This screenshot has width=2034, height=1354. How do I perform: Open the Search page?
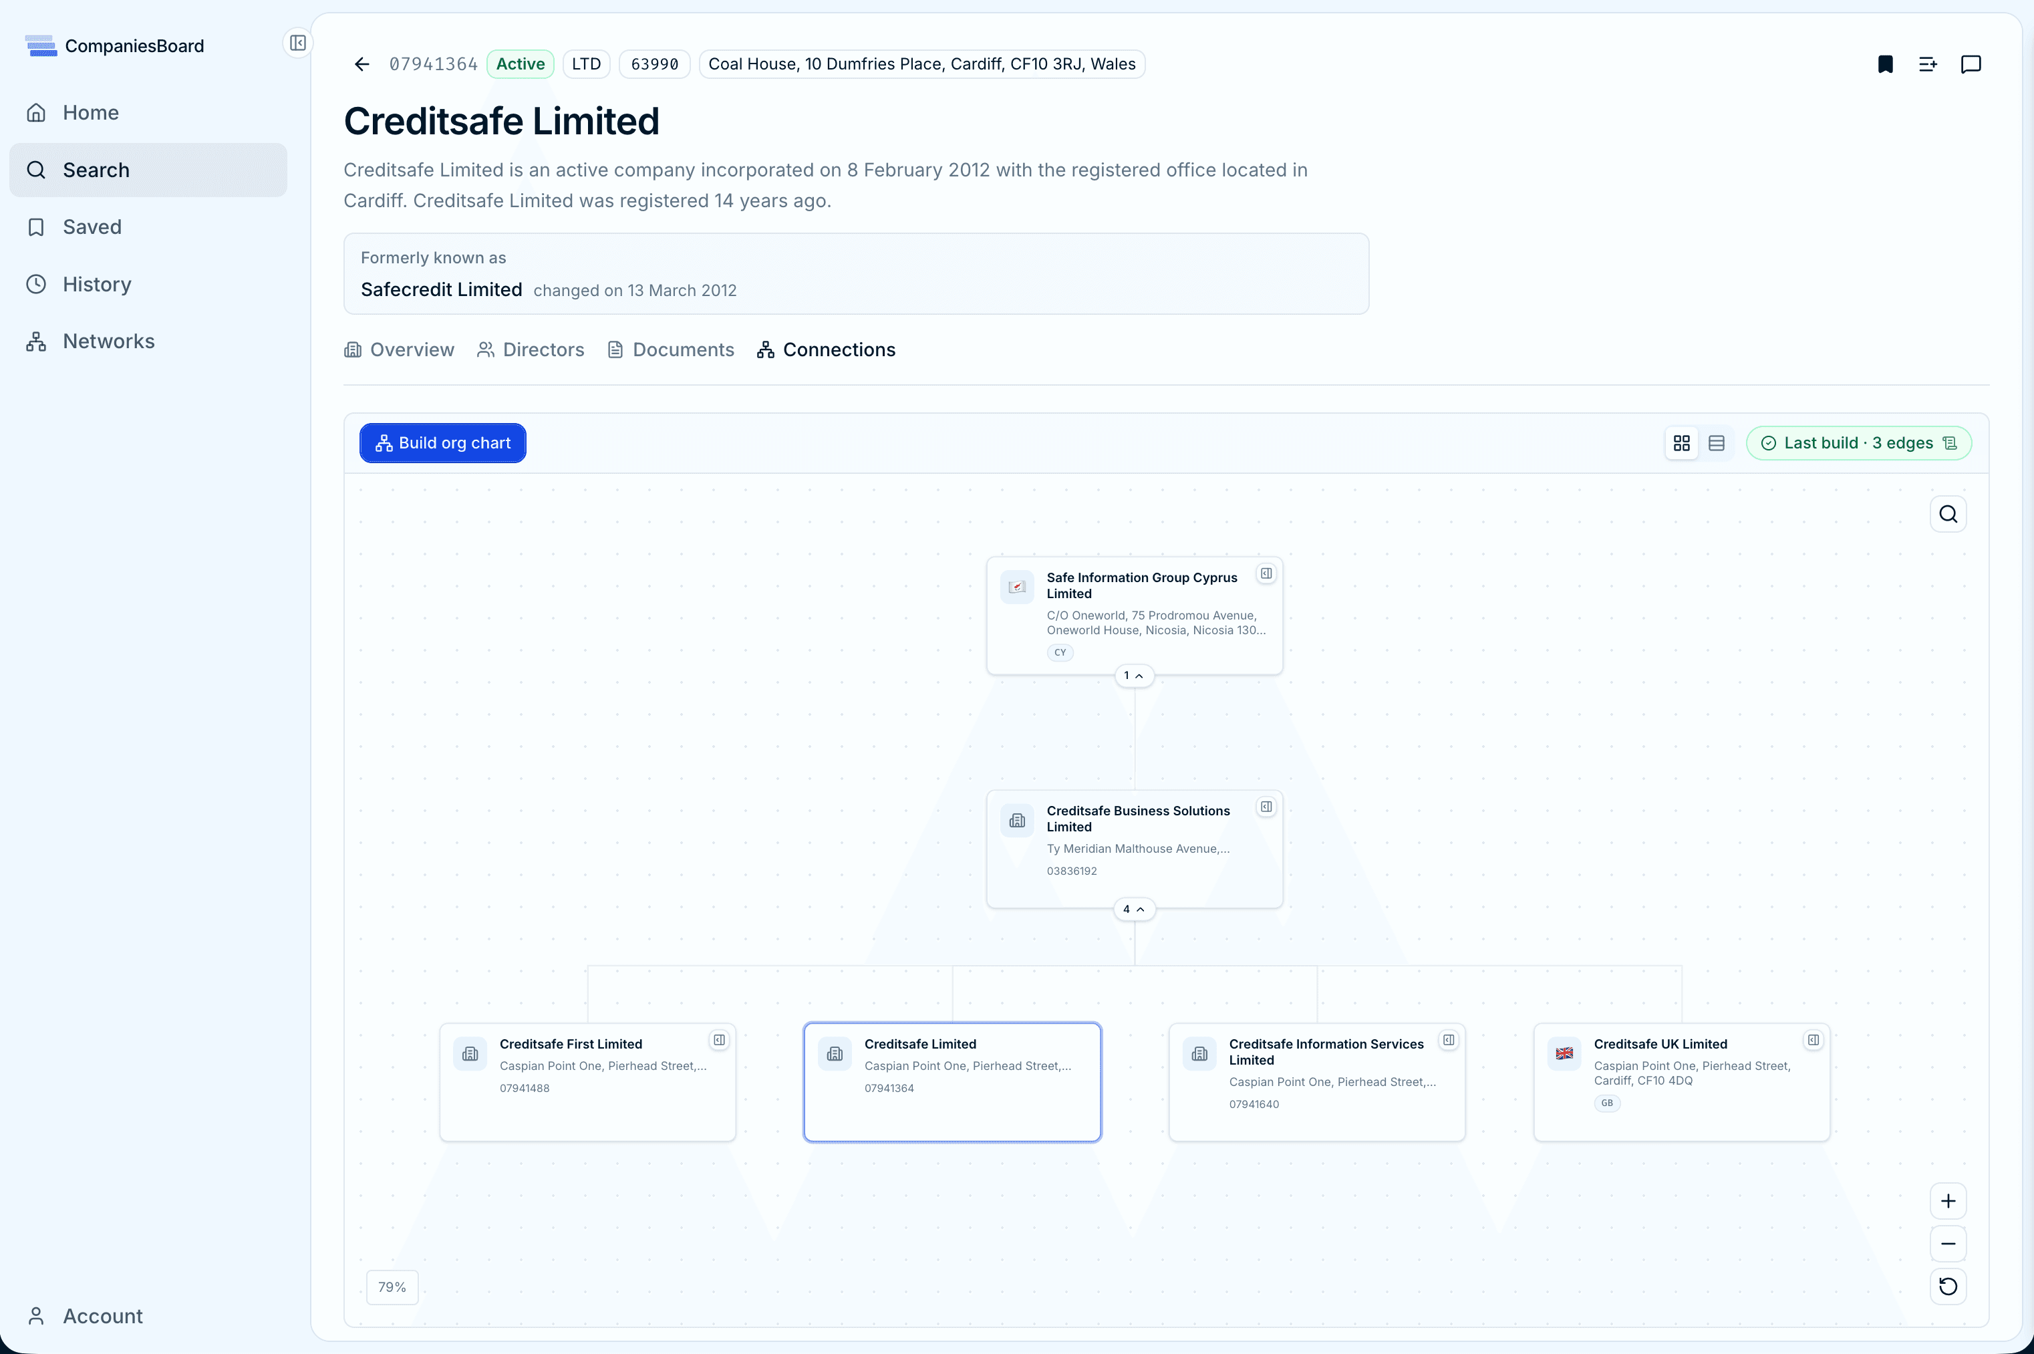[x=148, y=170]
